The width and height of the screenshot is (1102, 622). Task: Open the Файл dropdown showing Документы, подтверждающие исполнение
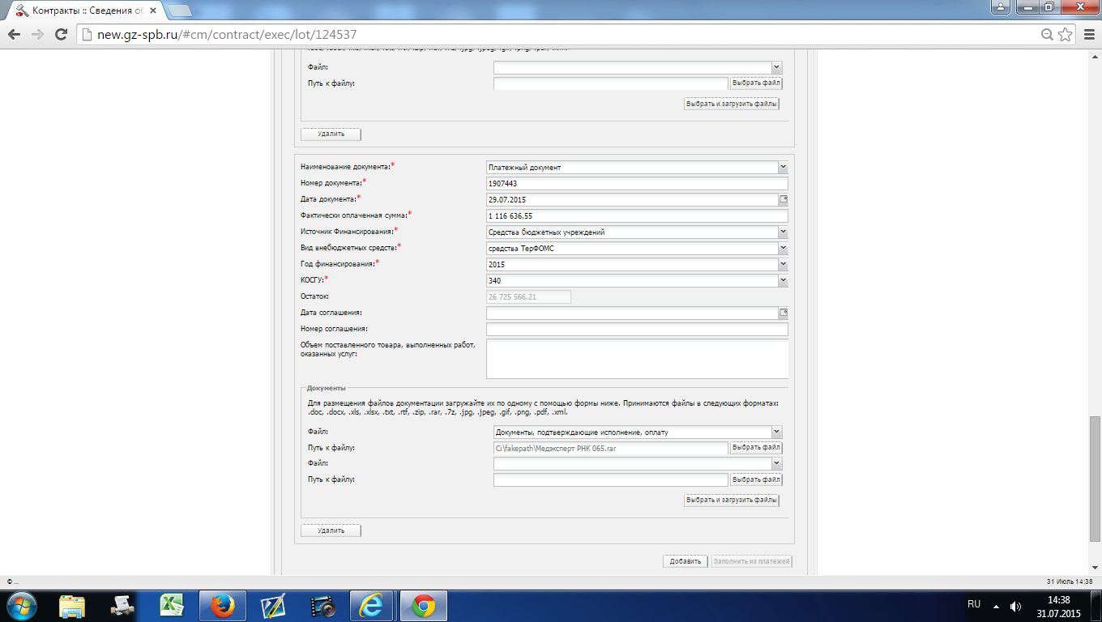pyautogui.click(x=777, y=432)
